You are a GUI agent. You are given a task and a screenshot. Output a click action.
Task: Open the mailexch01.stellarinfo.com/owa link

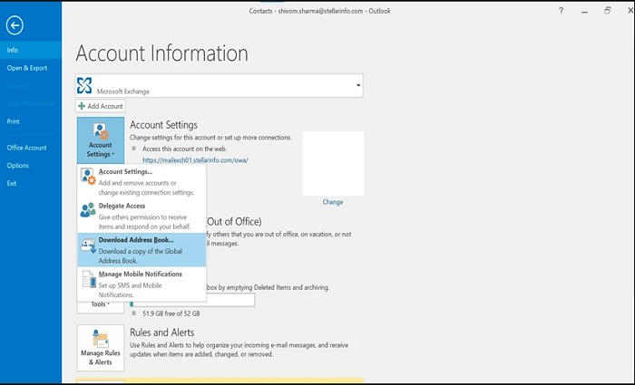point(195,160)
